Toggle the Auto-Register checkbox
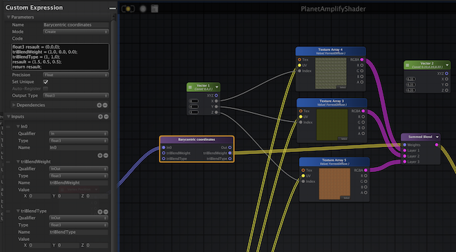This screenshot has height=252, width=456. [x=46, y=88]
